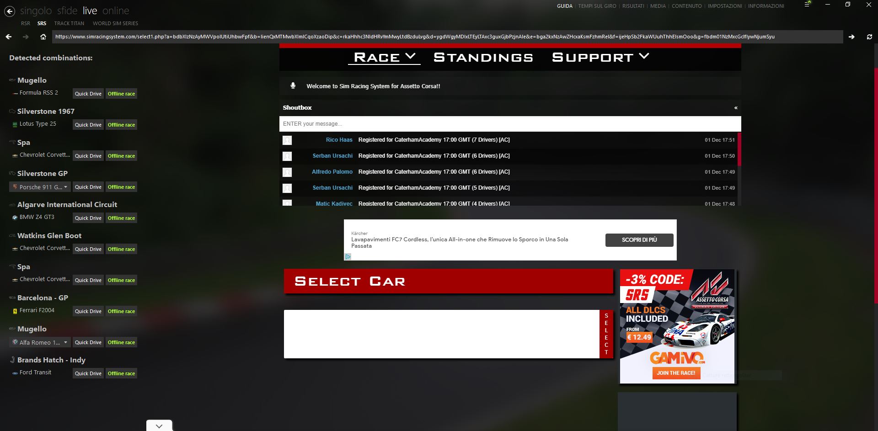Switch to the online mode tab
The image size is (878, 431).
tap(116, 11)
